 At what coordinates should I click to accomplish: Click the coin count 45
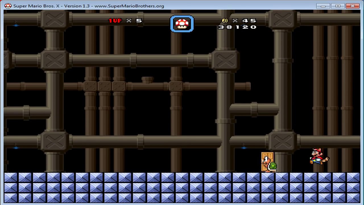(x=250, y=21)
